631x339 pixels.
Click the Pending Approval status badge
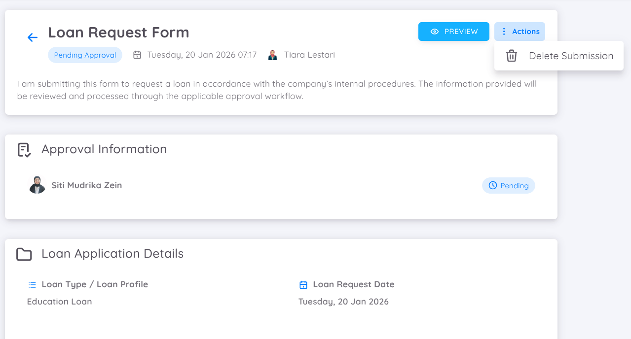(85, 55)
